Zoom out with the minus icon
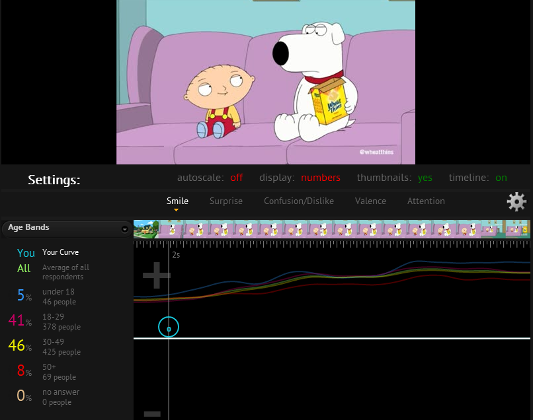Image resolution: width=533 pixels, height=420 pixels. (x=152, y=414)
